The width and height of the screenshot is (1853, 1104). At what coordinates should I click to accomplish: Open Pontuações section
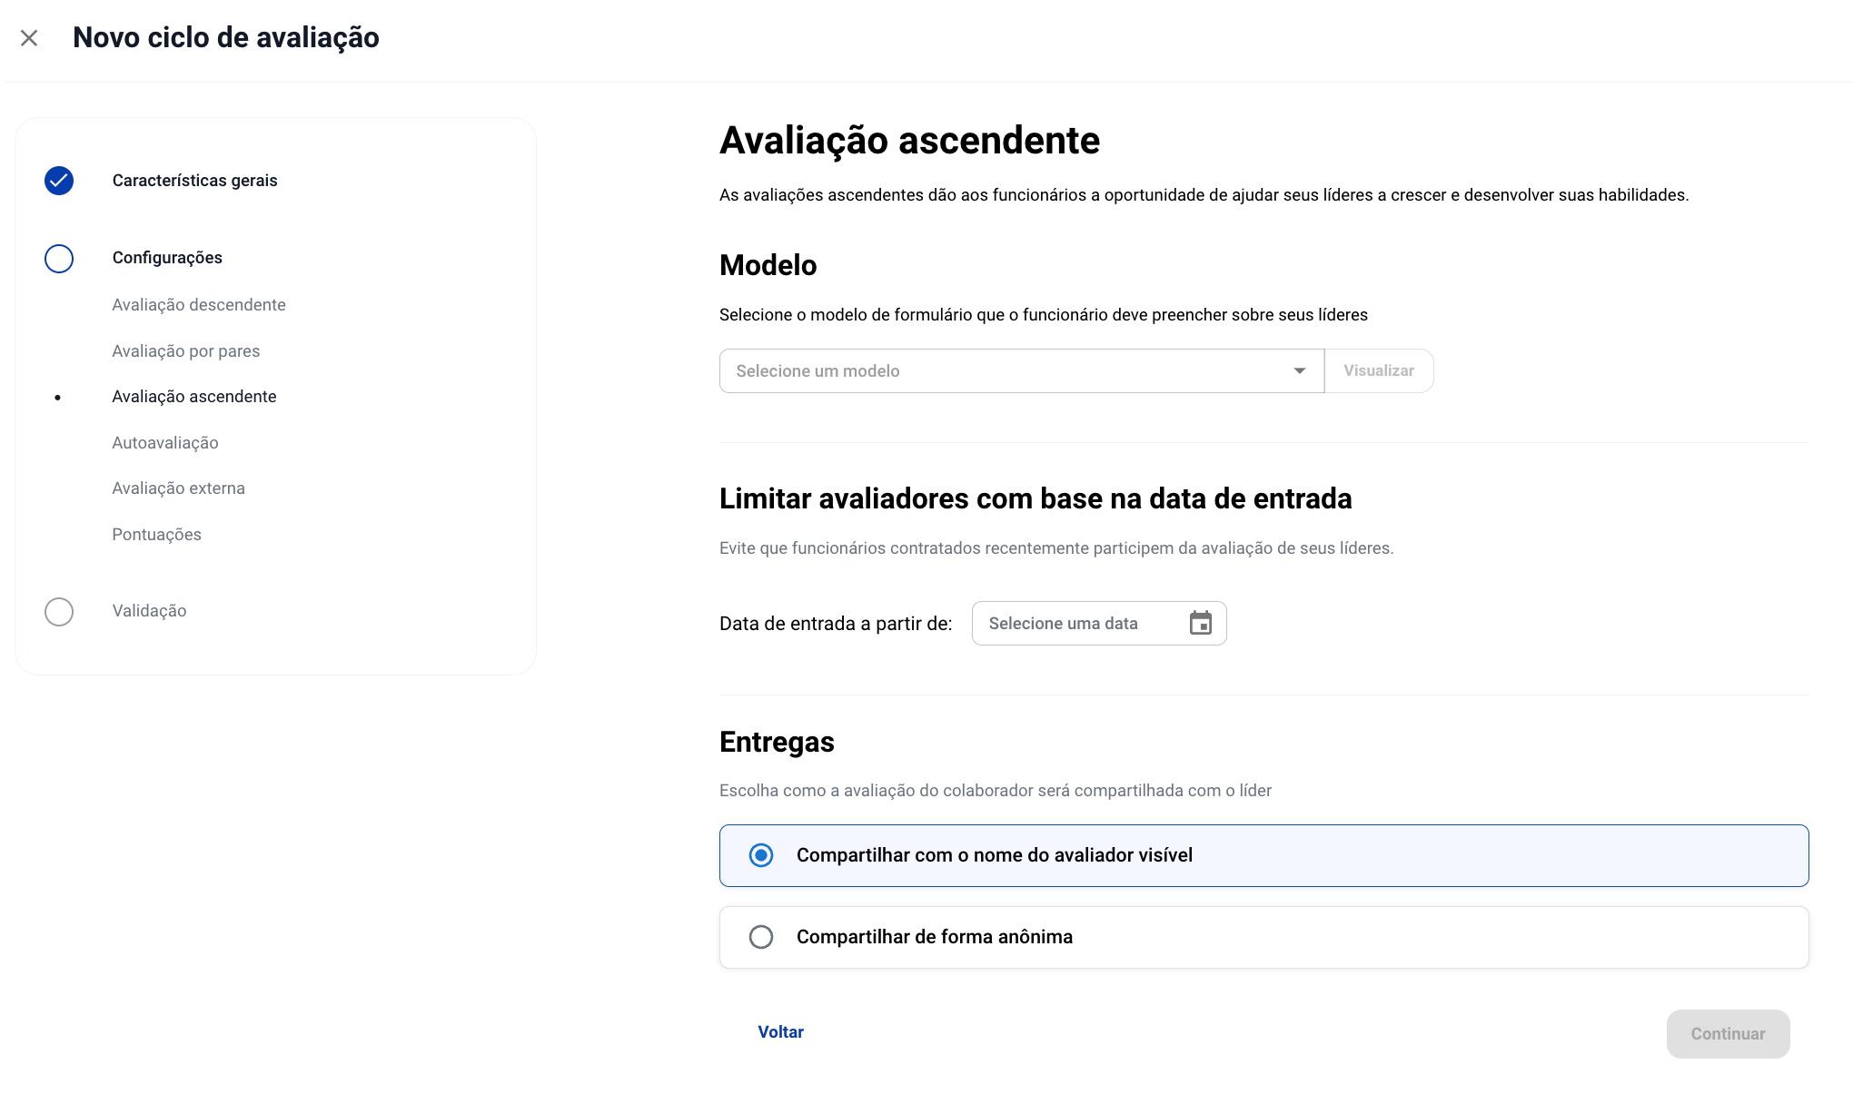coord(157,535)
